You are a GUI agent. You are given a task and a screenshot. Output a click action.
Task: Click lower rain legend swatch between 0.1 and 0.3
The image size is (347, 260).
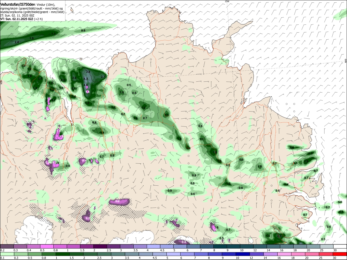pyautogui.click(x=7, y=254)
